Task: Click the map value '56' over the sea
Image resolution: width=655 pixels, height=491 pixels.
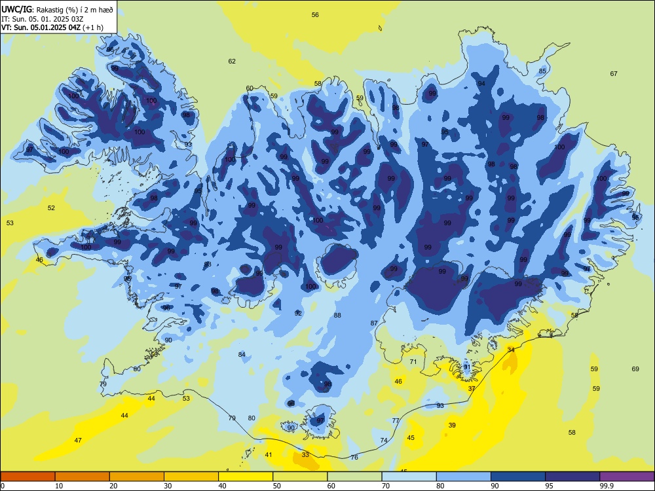Action: pyautogui.click(x=315, y=14)
